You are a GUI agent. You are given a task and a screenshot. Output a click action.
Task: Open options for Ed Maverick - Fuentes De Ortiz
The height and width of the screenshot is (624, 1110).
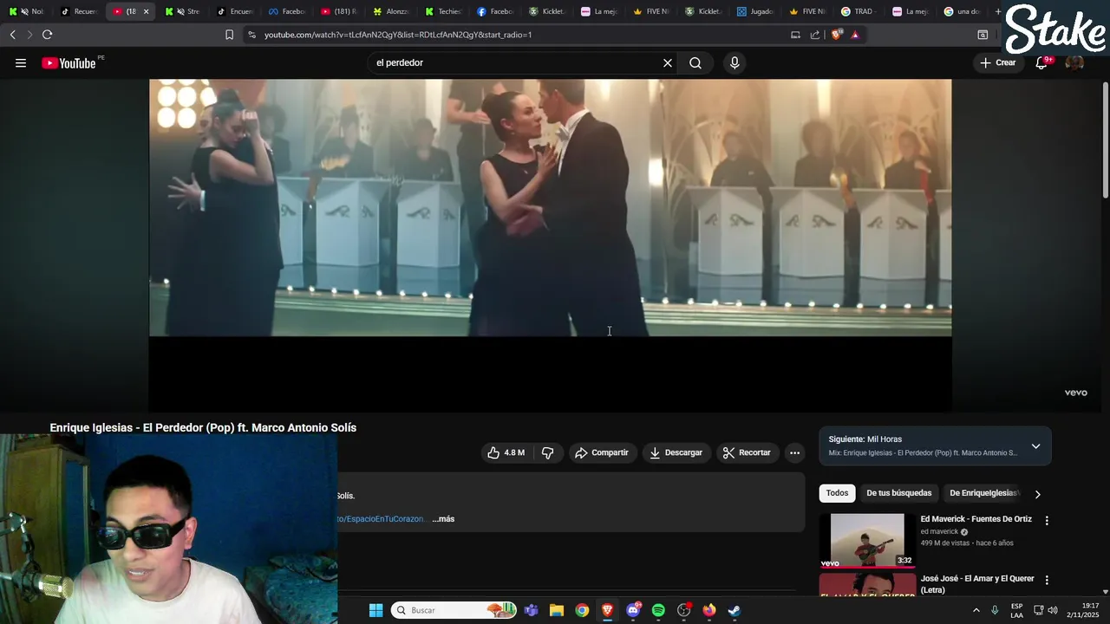(x=1047, y=521)
